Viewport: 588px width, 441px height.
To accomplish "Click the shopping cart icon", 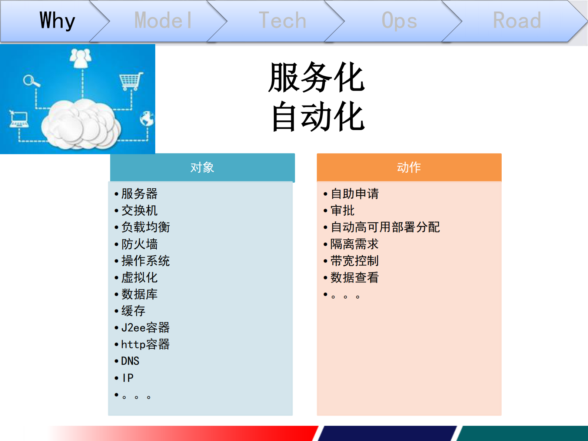I will click(x=131, y=81).
